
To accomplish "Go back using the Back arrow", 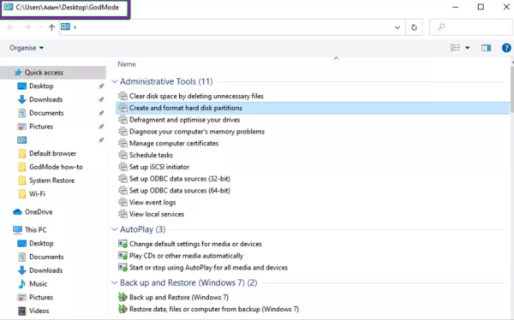I will pos(10,27).
